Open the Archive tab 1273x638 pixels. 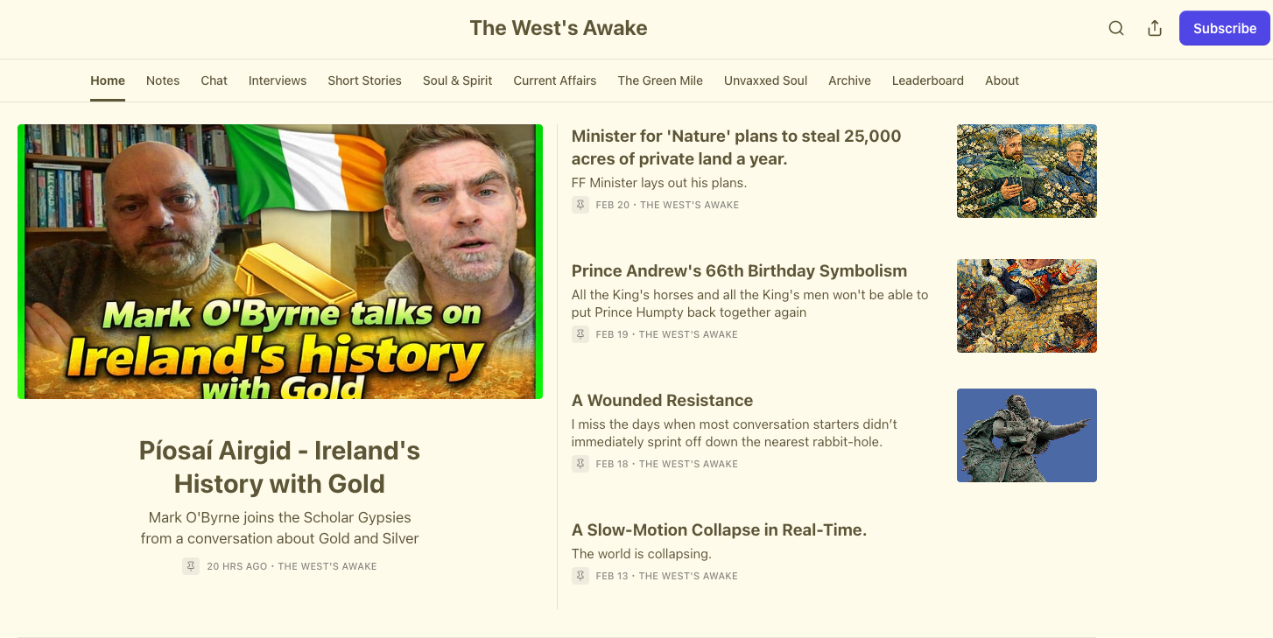pos(850,81)
